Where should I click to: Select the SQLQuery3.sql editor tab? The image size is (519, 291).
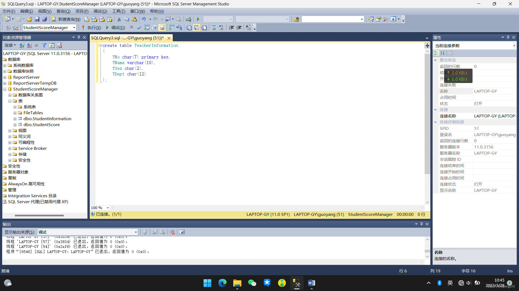(x=127, y=38)
